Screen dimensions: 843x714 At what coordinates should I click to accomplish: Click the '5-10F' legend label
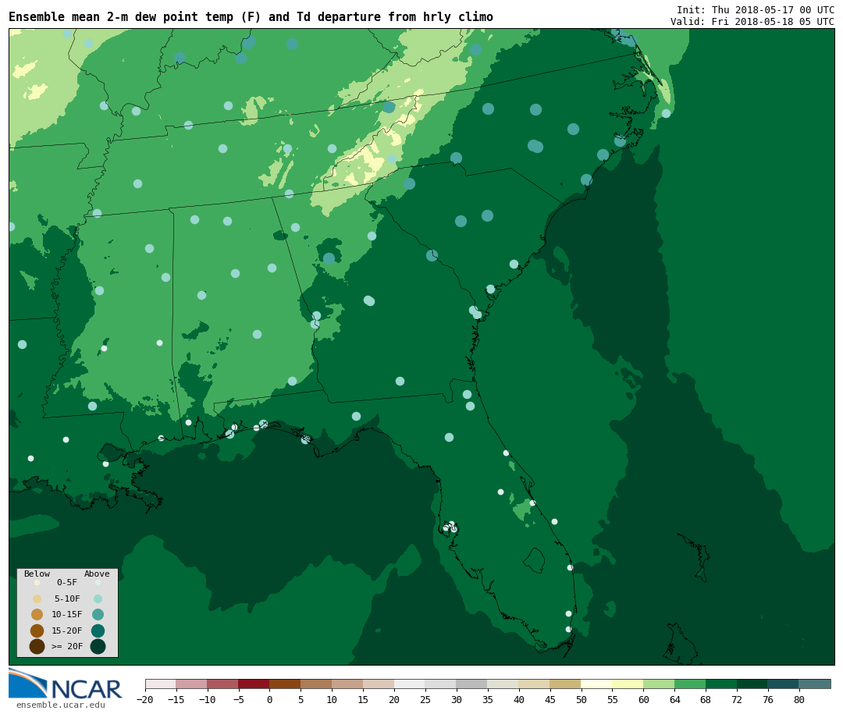coord(67,599)
